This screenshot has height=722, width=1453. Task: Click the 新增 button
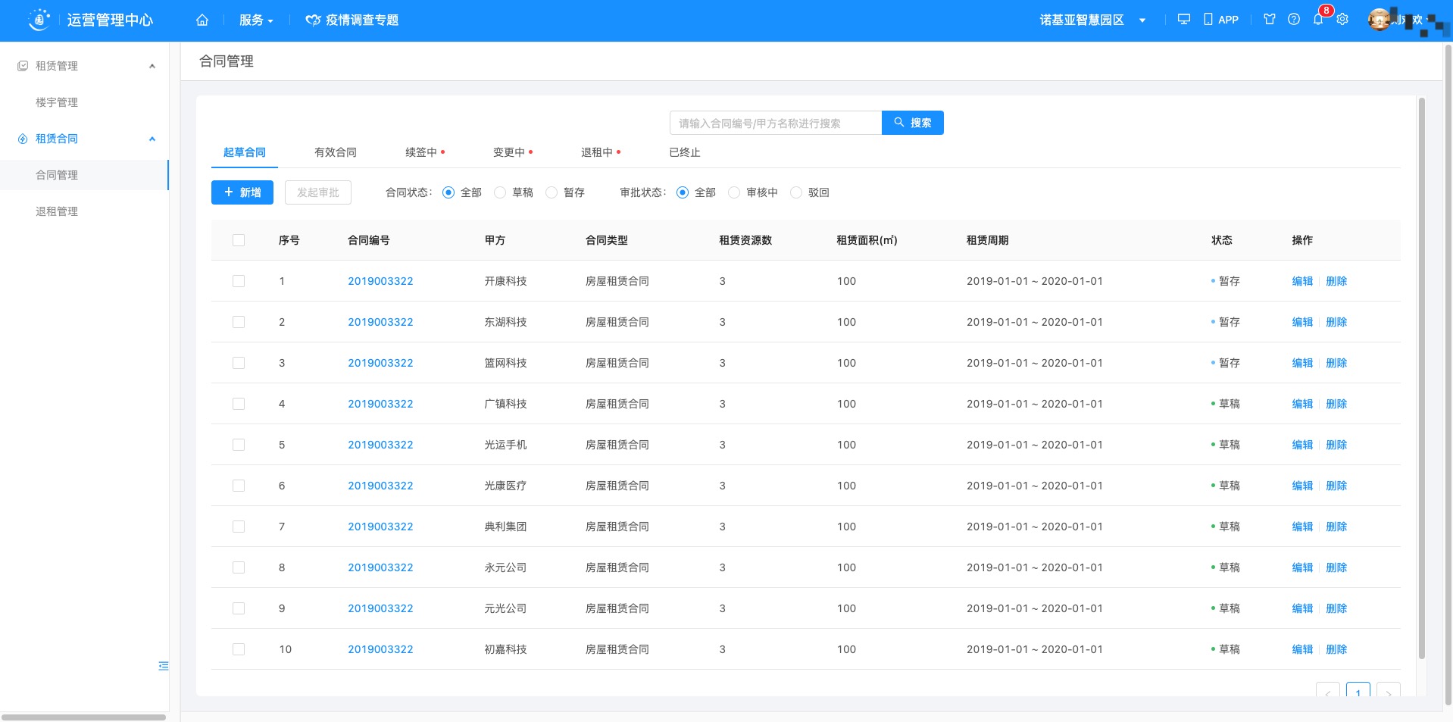point(242,192)
